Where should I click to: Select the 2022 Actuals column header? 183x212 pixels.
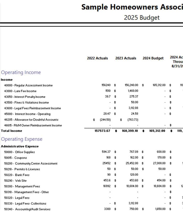pos(97,58)
